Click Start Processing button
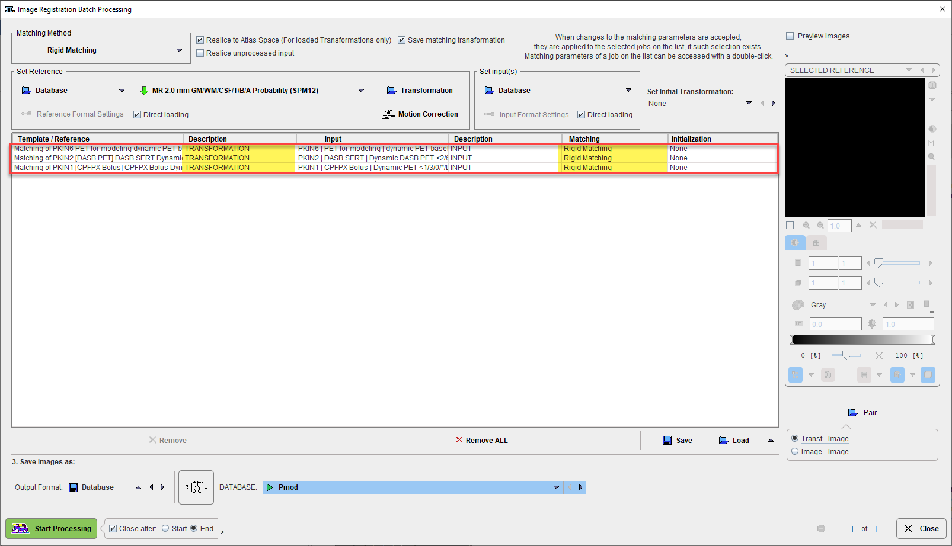The width and height of the screenshot is (952, 546). (x=51, y=528)
